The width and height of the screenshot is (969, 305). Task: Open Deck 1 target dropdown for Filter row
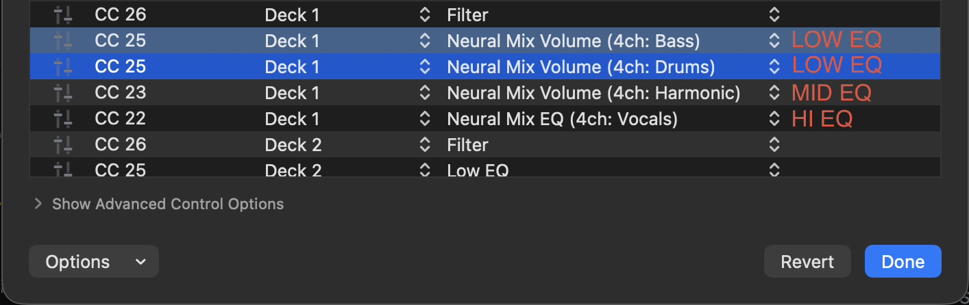pyautogui.click(x=424, y=14)
